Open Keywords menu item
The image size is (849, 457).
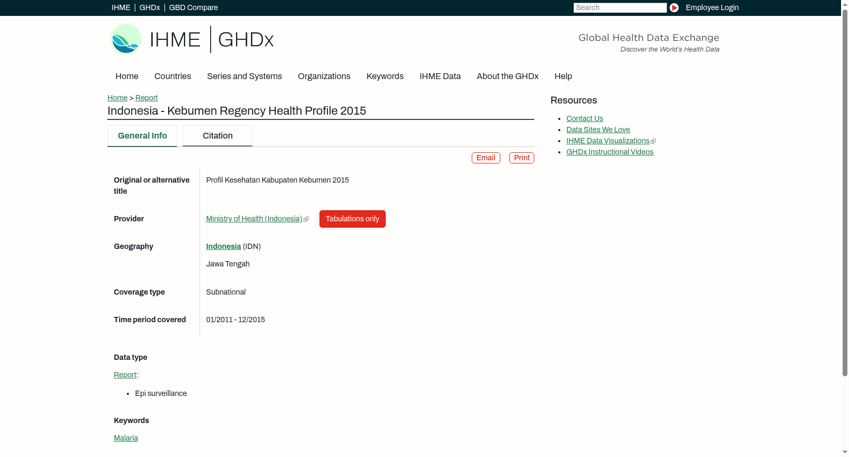click(x=385, y=76)
